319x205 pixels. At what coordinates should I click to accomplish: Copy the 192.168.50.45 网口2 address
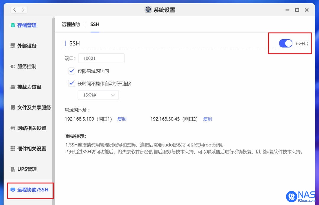(x=208, y=119)
